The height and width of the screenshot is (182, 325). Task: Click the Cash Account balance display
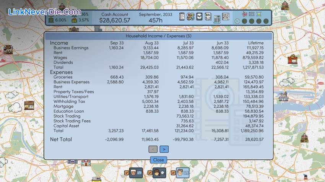(115, 18)
